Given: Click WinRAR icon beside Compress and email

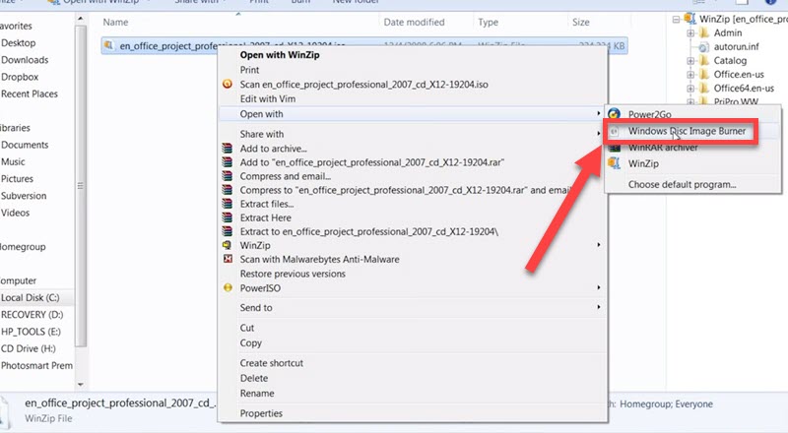Looking at the screenshot, I should [x=228, y=176].
